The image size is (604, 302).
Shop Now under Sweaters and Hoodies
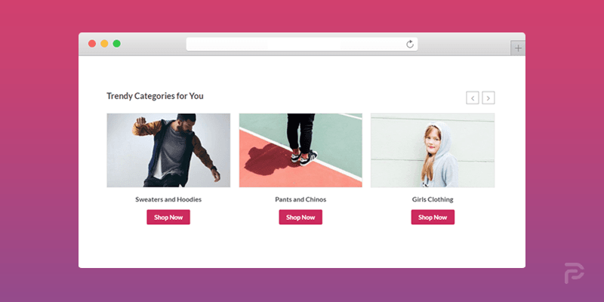pos(168,217)
